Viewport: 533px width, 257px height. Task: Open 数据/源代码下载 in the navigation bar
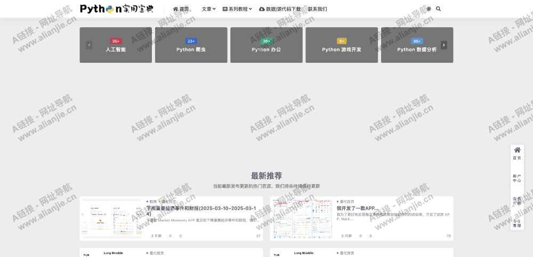tap(280, 9)
